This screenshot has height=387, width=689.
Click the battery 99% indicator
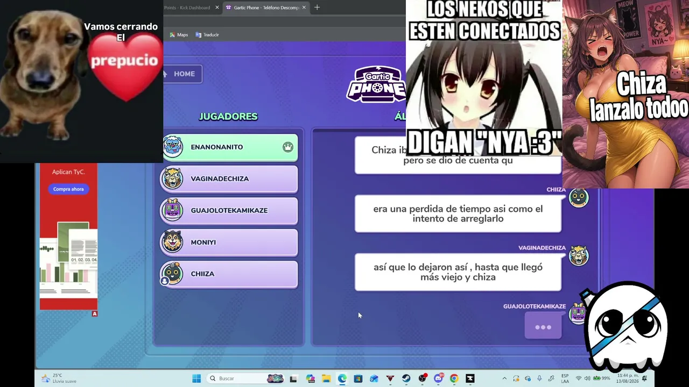(x=602, y=378)
